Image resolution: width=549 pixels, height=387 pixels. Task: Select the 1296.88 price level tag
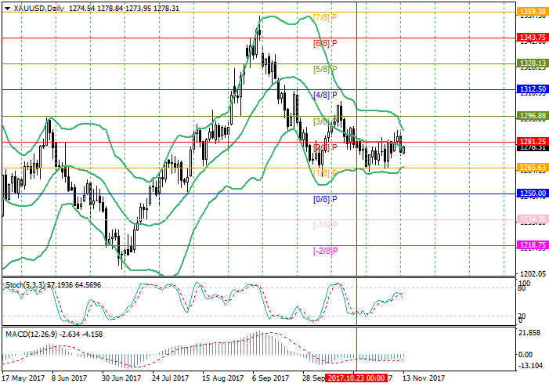[533, 116]
